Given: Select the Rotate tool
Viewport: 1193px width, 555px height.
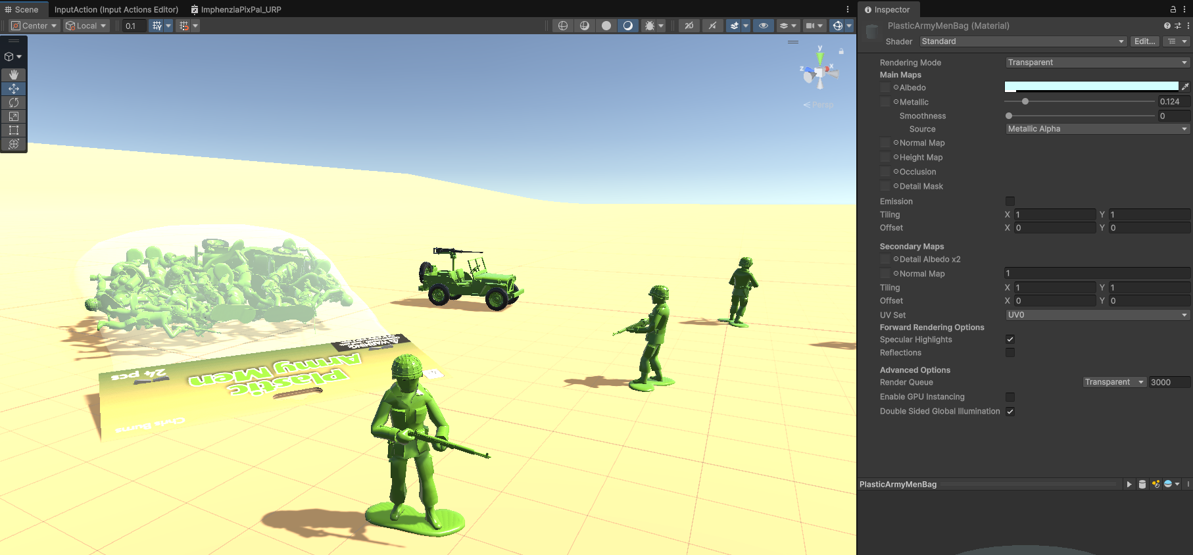Looking at the screenshot, I should [14, 103].
